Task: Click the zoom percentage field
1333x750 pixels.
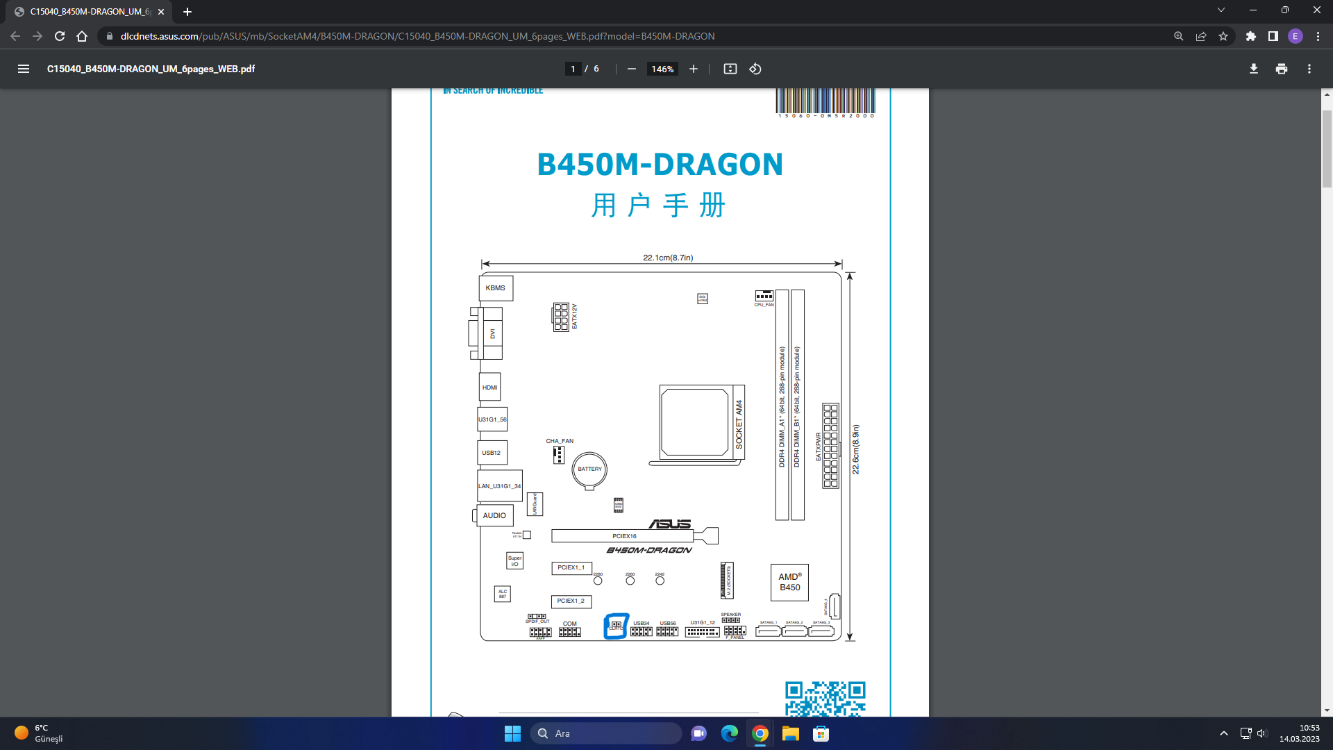Action: point(662,69)
